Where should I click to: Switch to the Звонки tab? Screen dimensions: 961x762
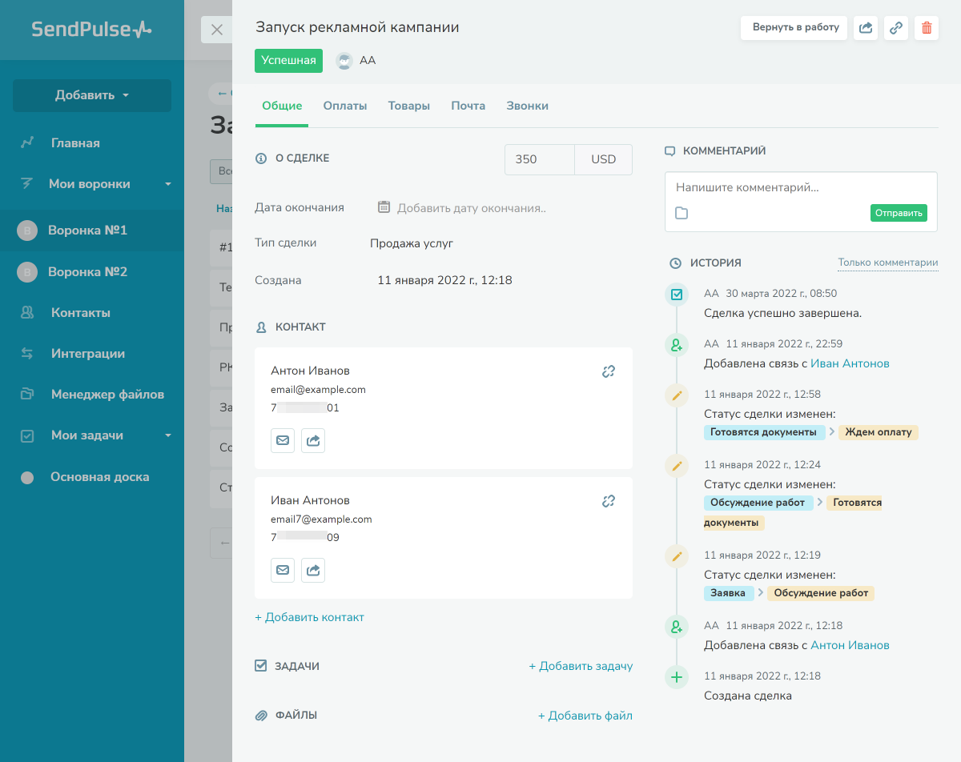(x=528, y=106)
